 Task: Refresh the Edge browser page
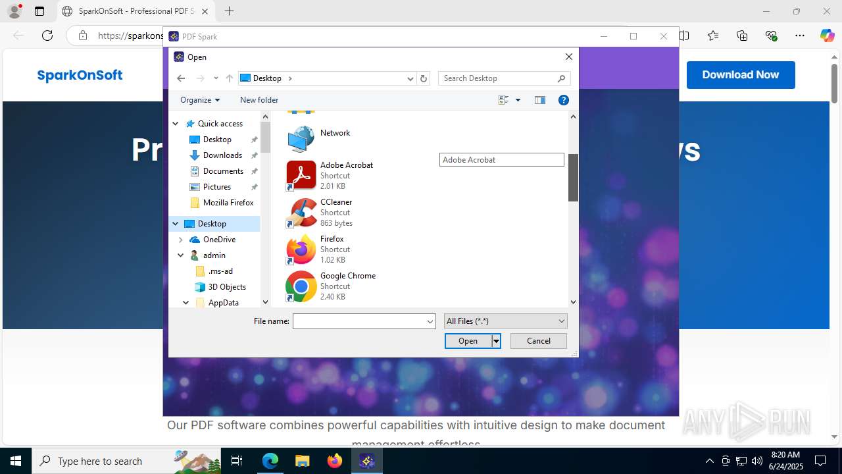tap(47, 36)
